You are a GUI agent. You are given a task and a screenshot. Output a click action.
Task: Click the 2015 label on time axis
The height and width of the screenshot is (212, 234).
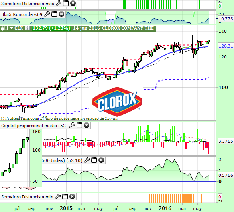[66, 208]
